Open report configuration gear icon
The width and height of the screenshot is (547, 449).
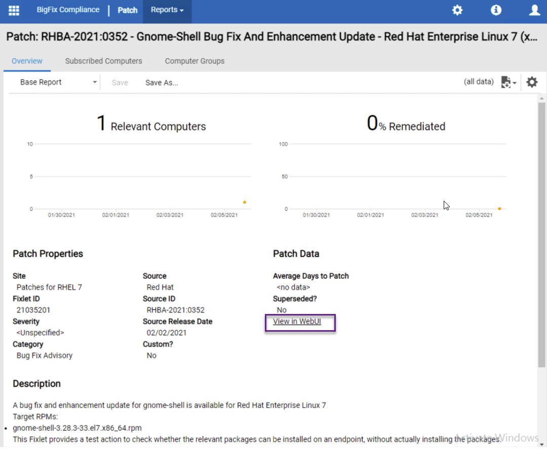[x=532, y=82]
